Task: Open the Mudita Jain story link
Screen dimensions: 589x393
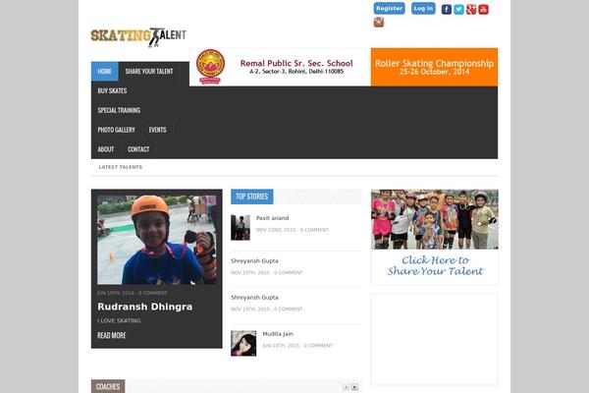Action: click(x=278, y=334)
